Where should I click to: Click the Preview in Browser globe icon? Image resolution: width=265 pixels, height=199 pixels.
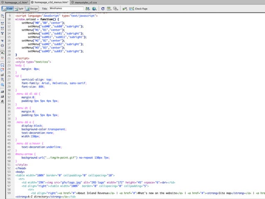[95, 8]
